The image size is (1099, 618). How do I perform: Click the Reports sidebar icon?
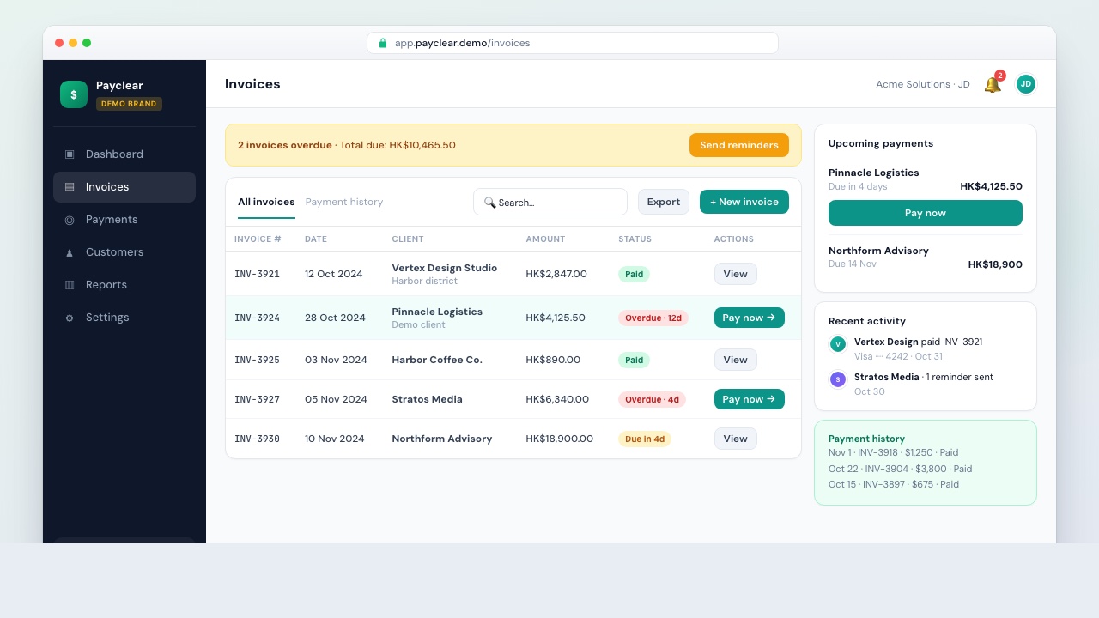tap(70, 285)
